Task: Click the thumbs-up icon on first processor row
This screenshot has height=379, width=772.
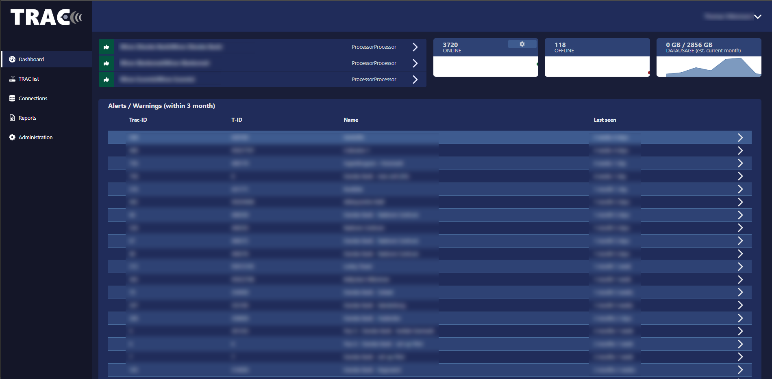Action: 106,47
